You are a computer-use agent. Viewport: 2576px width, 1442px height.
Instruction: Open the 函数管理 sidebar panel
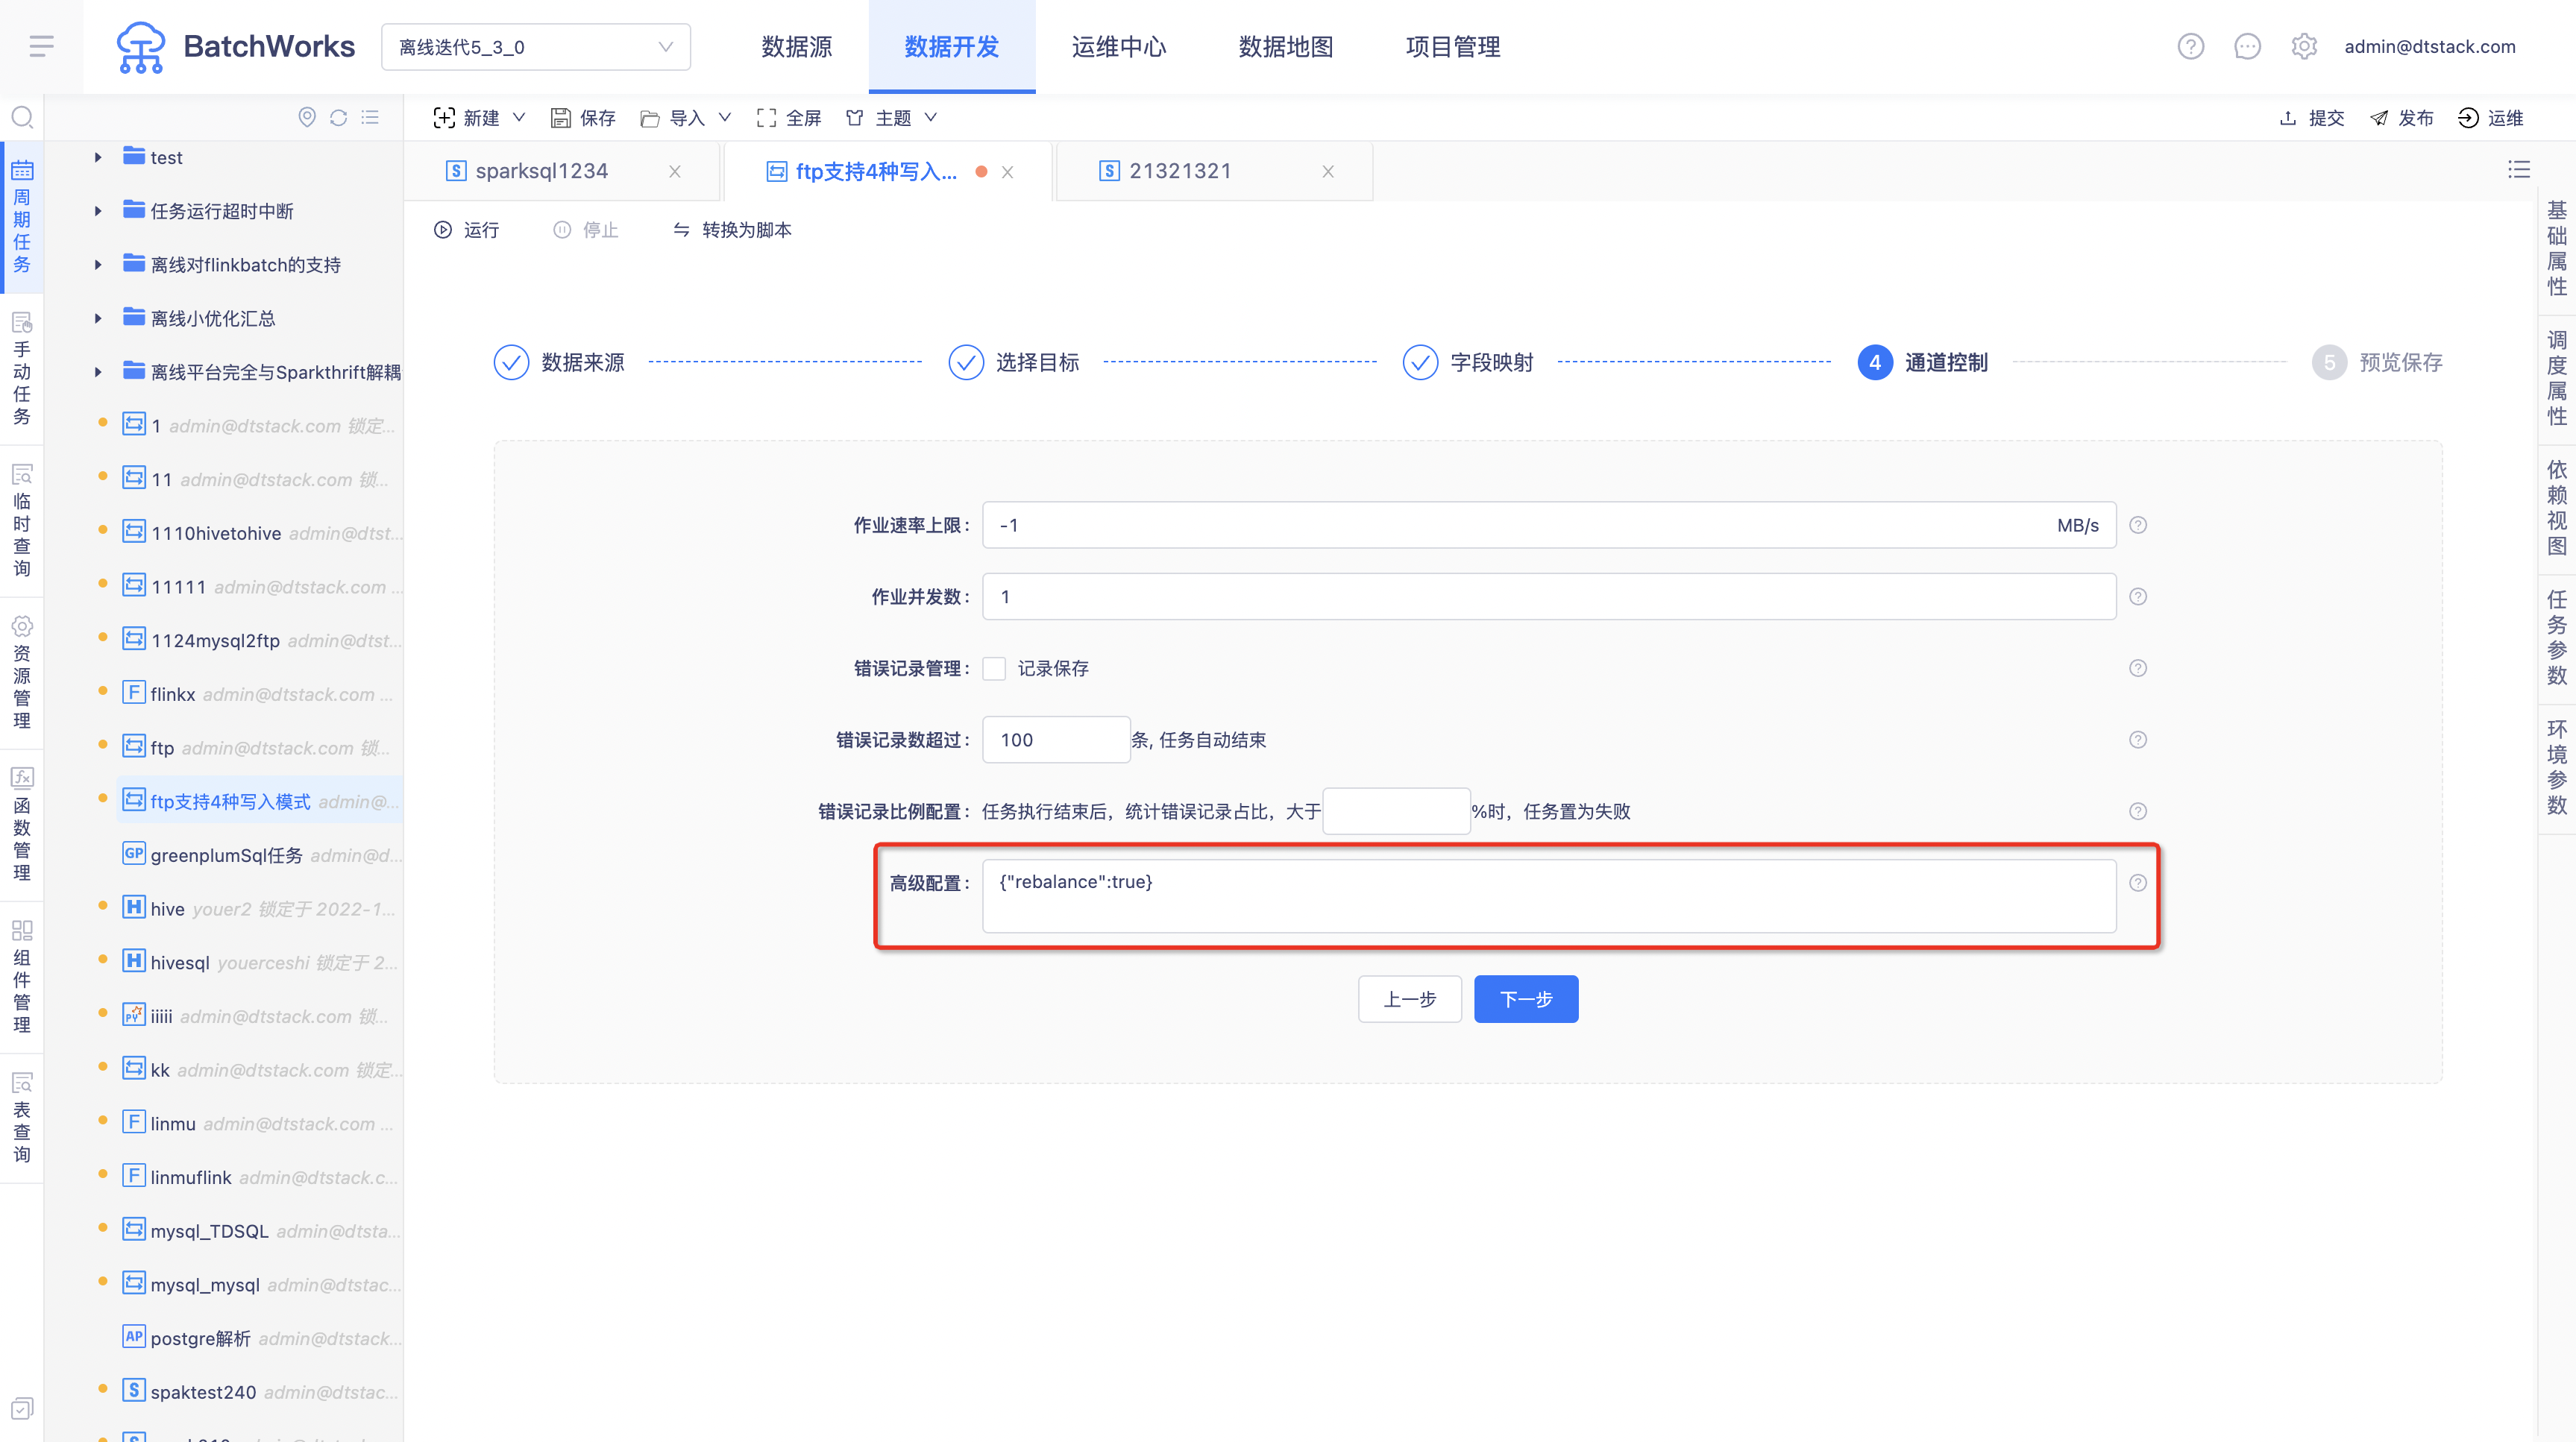pyautogui.click(x=22, y=825)
